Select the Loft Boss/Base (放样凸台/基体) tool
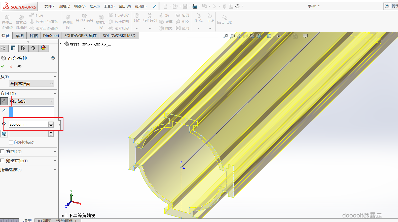The height and width of the screenshot is (222, 398). 44,22
